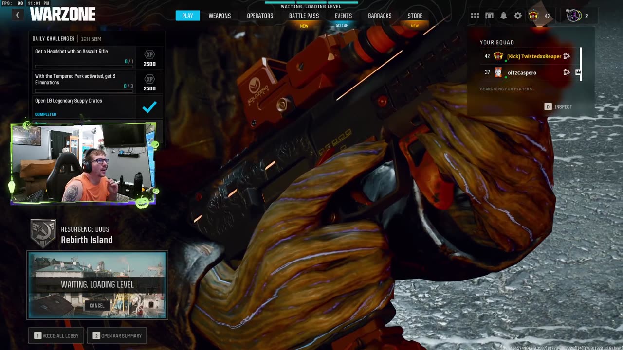Screen dimensions: 623x350
Task: Open the Weapons tab
Action: 220,16
